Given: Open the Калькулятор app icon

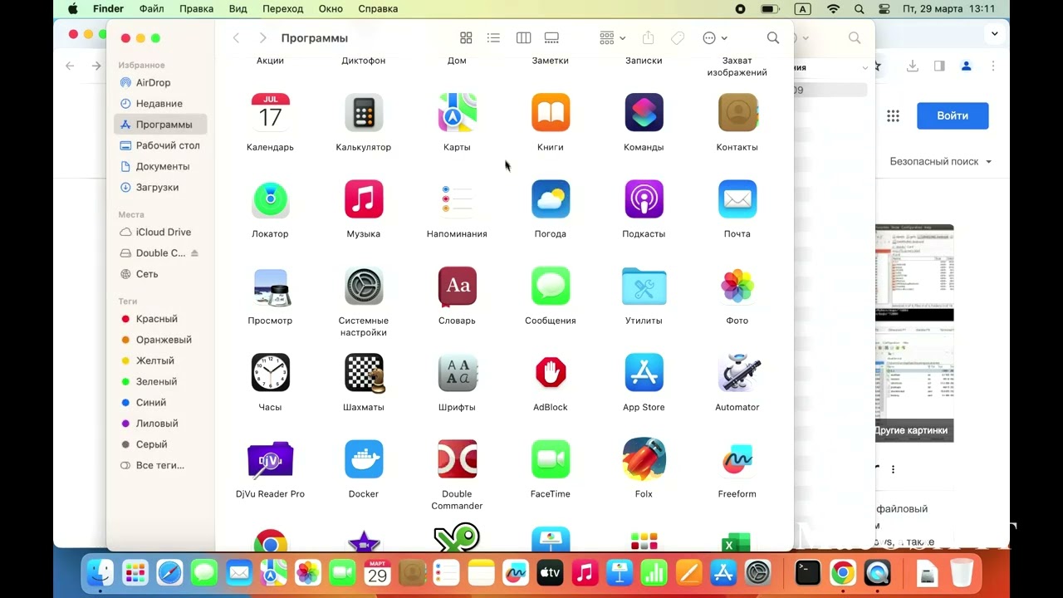Looking at the screenshot, I should pos(364,112).
